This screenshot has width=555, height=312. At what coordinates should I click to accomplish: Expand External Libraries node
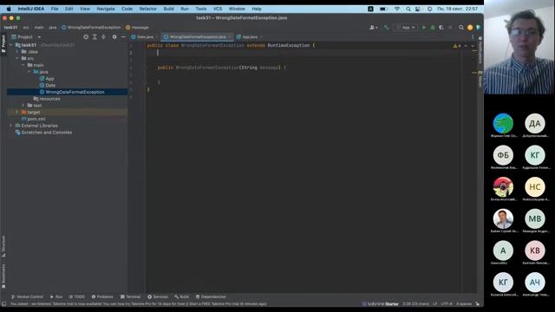point(10,126)
